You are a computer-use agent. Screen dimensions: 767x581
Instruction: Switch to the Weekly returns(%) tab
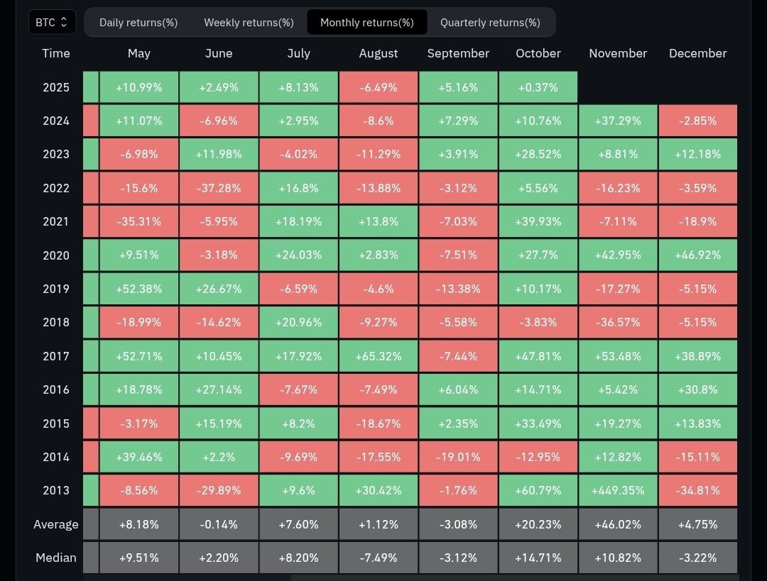click(x=249, y=22)
